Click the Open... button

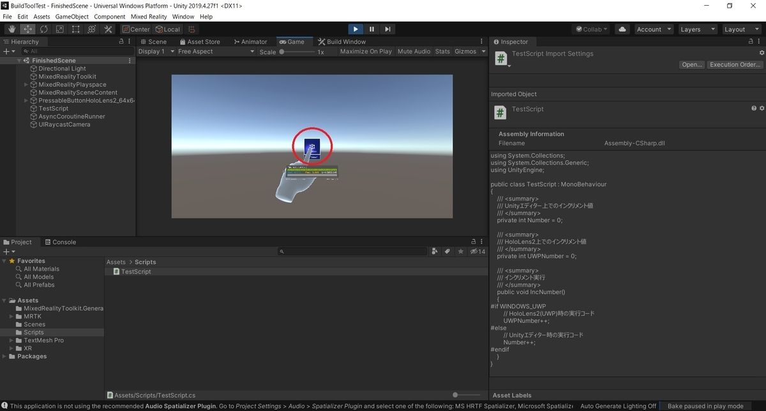(692, 64)
